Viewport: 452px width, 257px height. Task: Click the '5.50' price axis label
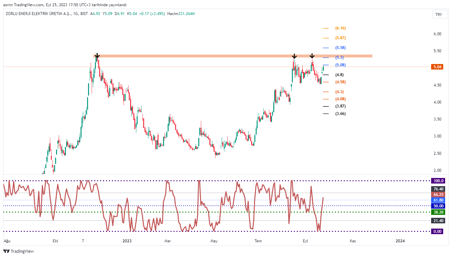click(x=437, y=51)
